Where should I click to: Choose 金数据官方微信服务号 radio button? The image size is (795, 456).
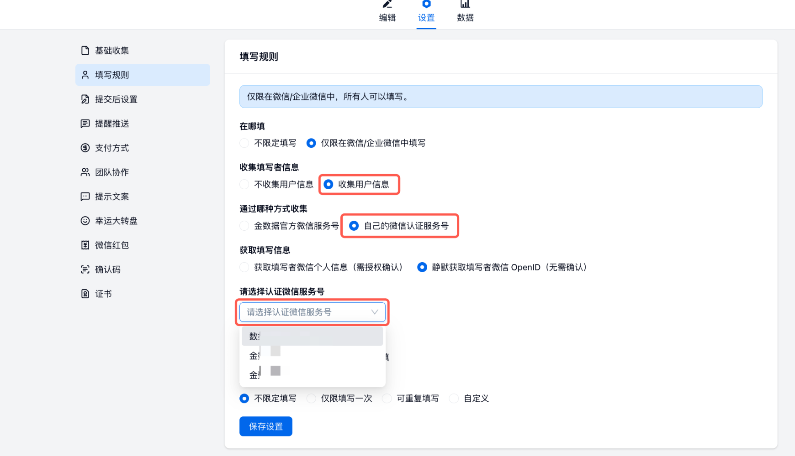click(x=244, y=226)
